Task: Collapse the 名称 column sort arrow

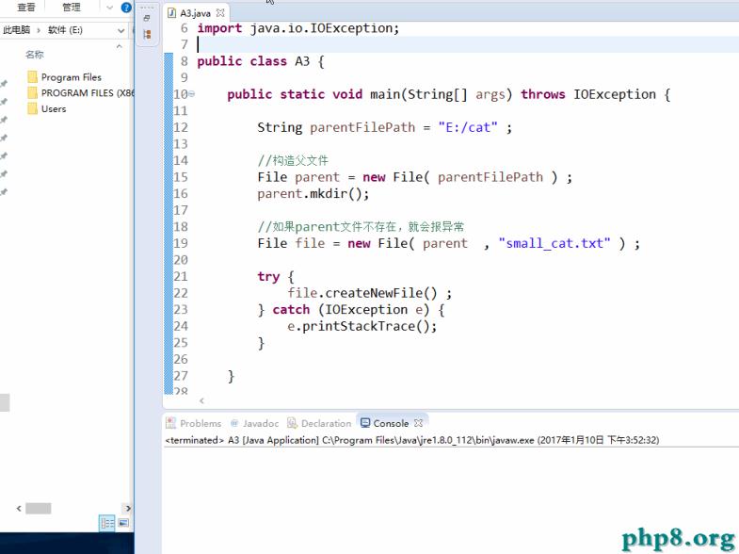Action: (120, 46)
